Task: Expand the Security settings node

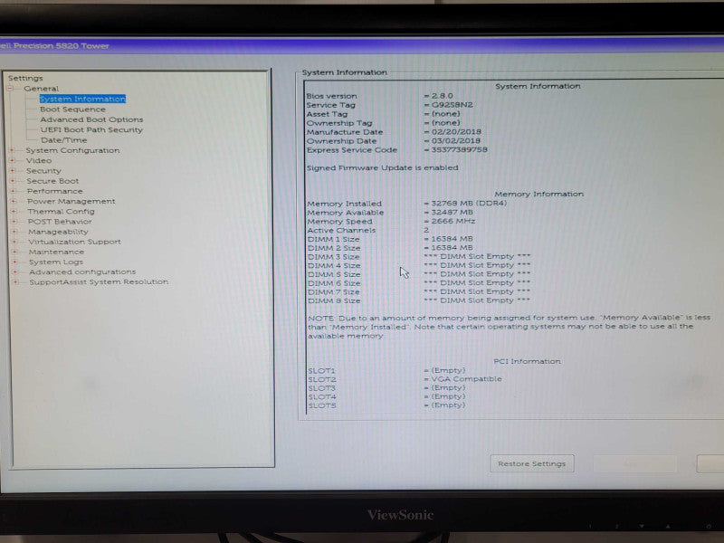Action: [x=13, y=170]
